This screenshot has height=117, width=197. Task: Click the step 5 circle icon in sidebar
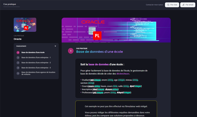tap(18, 73)
